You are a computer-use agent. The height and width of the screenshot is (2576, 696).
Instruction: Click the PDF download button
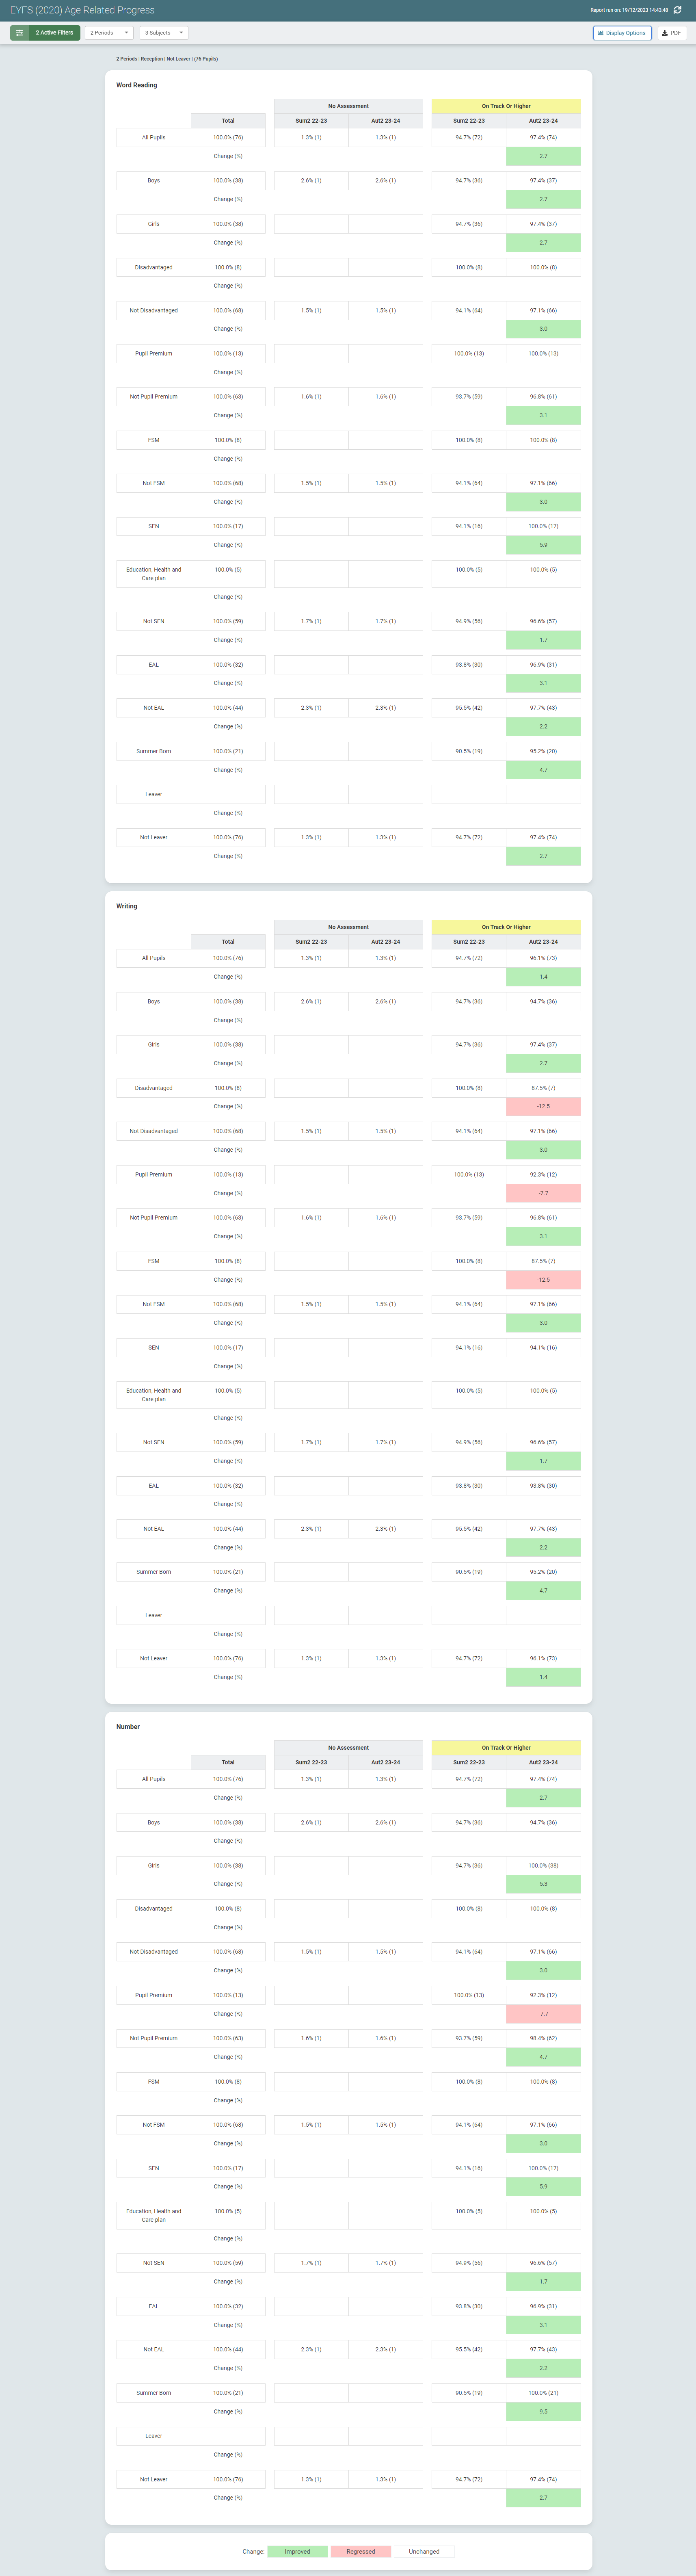671,33
